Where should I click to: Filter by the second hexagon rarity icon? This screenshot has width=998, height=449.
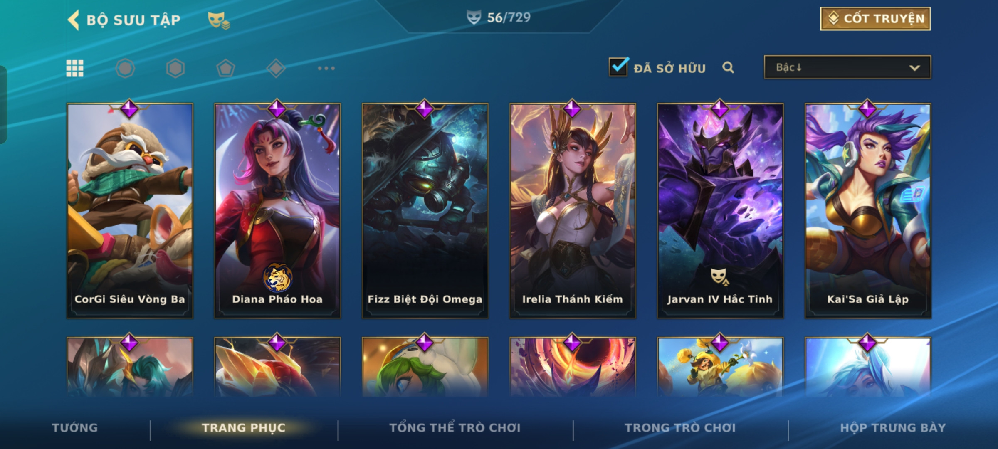175,68
